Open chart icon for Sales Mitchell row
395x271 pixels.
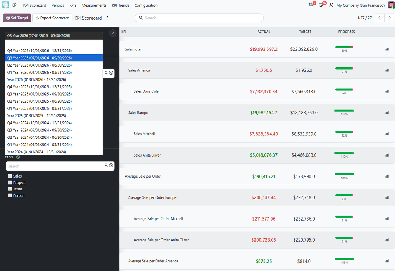[386, 134]
